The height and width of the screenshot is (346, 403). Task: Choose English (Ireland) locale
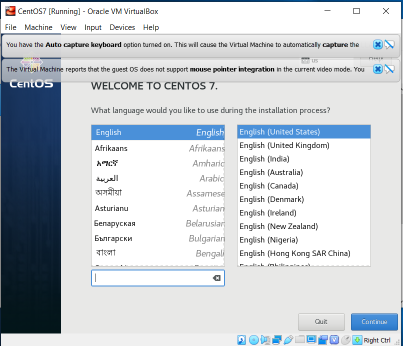point(304,213)
